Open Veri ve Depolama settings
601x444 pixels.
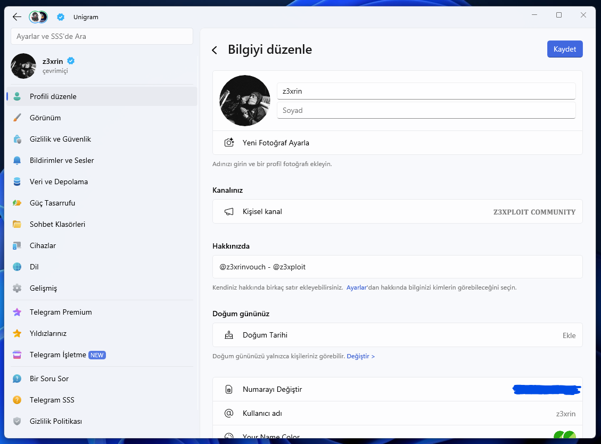[x=102, y=182]
